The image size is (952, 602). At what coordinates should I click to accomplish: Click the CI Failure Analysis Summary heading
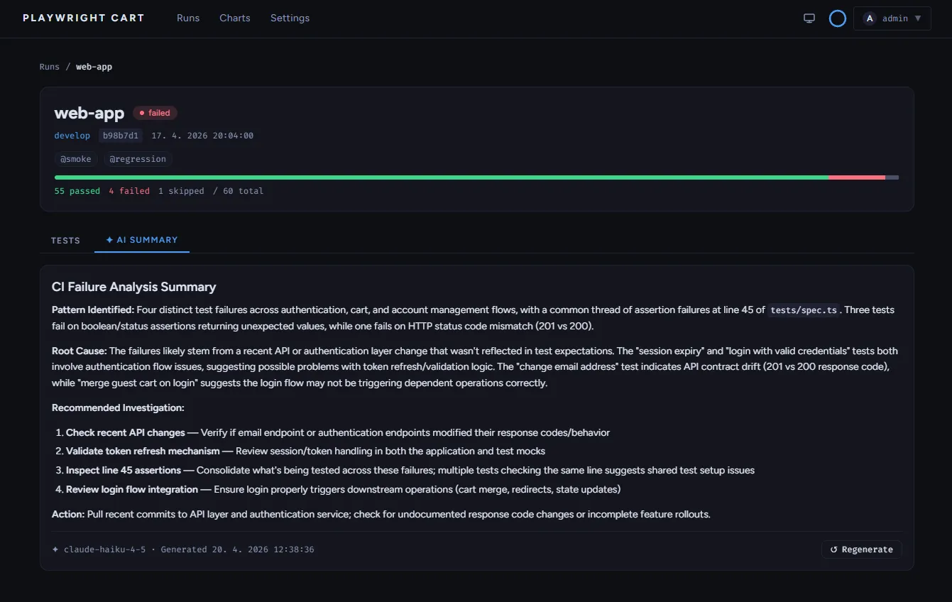point(134,287)
